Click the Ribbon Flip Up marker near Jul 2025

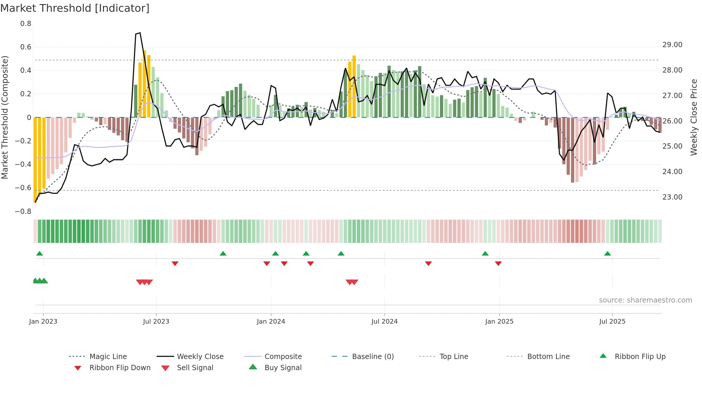(x=608, y=253)
